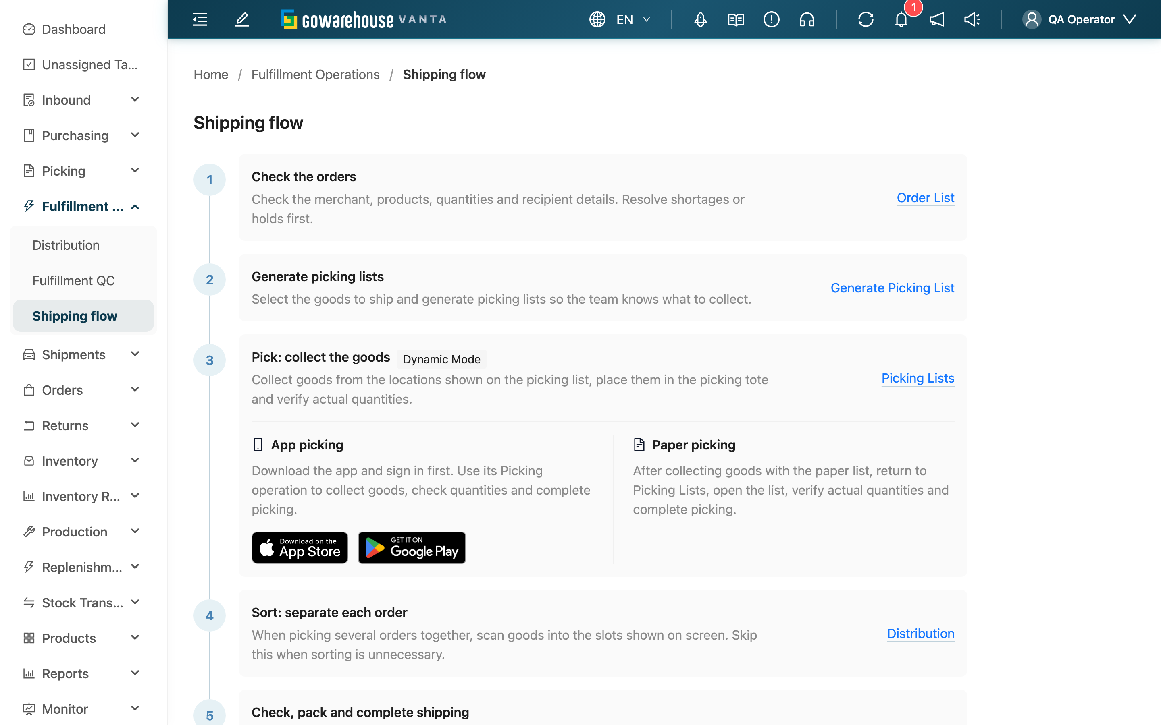Click the Dynamic Mode tag
This screenshot has height=725, width=1161.
[441, 359]
